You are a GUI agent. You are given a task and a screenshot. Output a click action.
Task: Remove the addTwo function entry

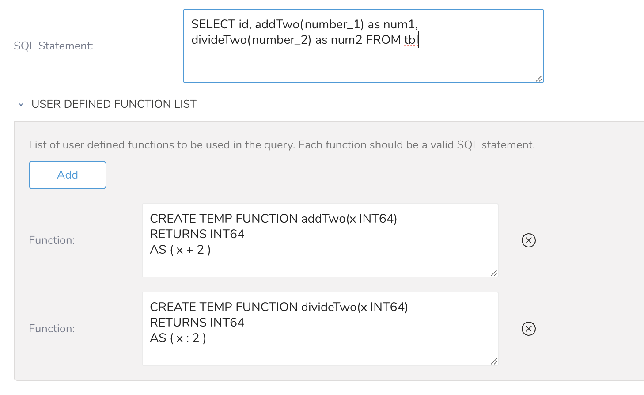coord(528,240)
